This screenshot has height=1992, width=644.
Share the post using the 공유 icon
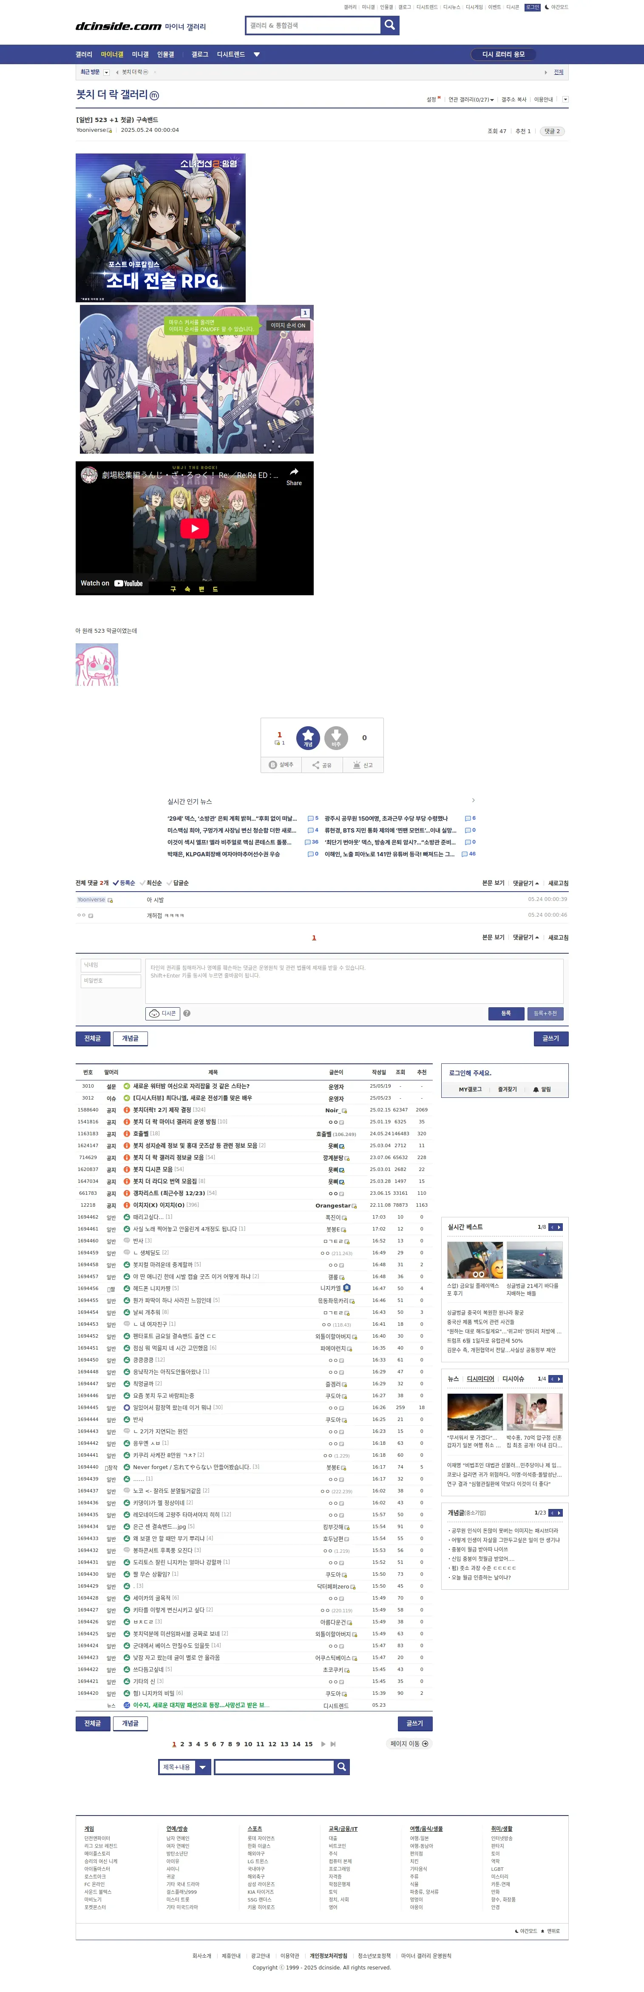(x=322, y=765)
